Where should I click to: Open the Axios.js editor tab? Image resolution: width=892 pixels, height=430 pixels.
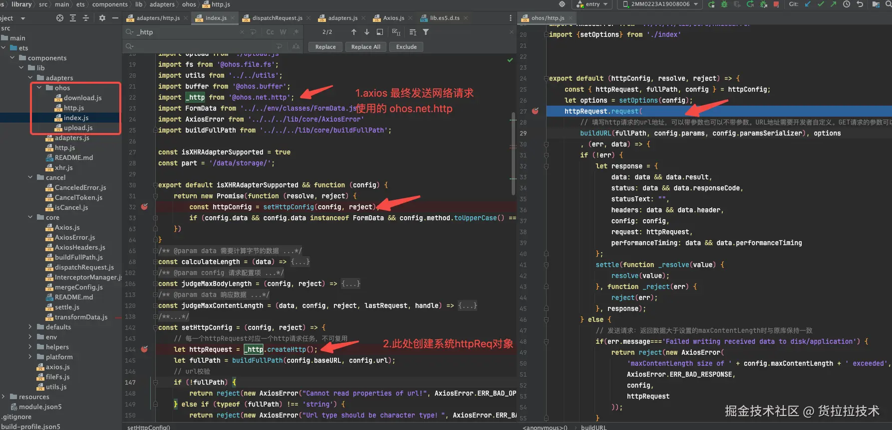coord(393,18)
